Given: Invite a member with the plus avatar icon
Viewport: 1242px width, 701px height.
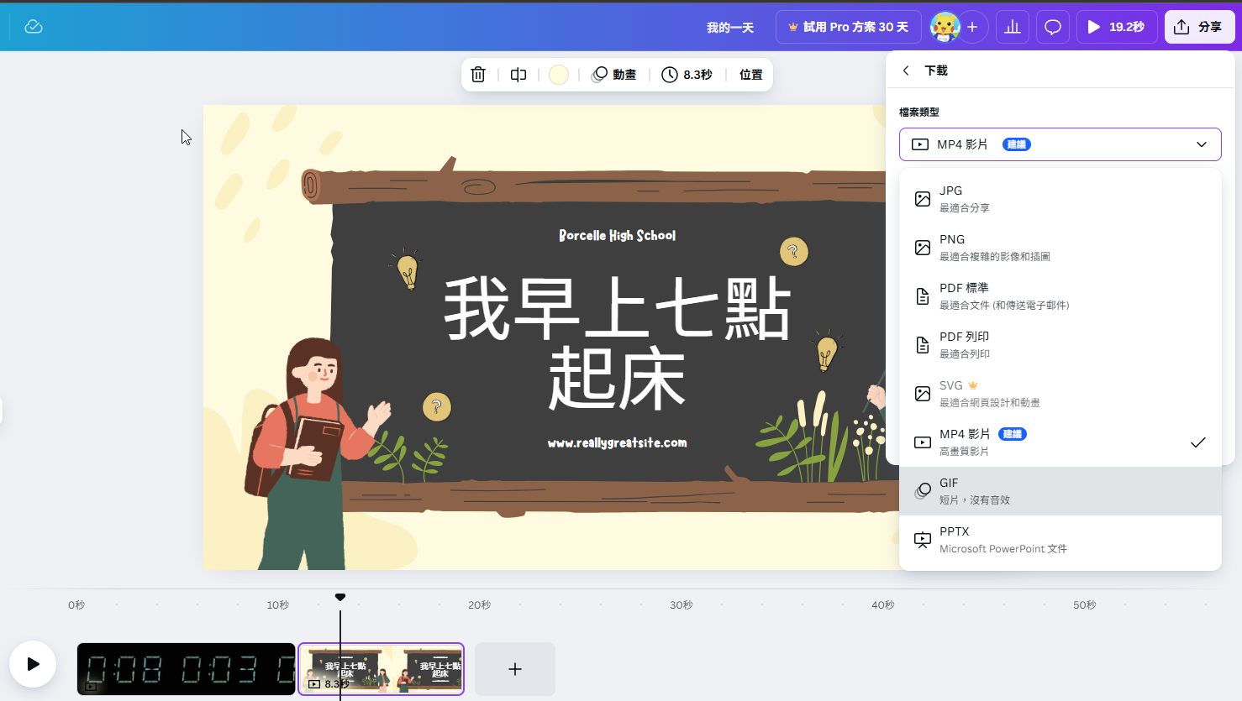Looking at the screenshot, I should 972,26.
